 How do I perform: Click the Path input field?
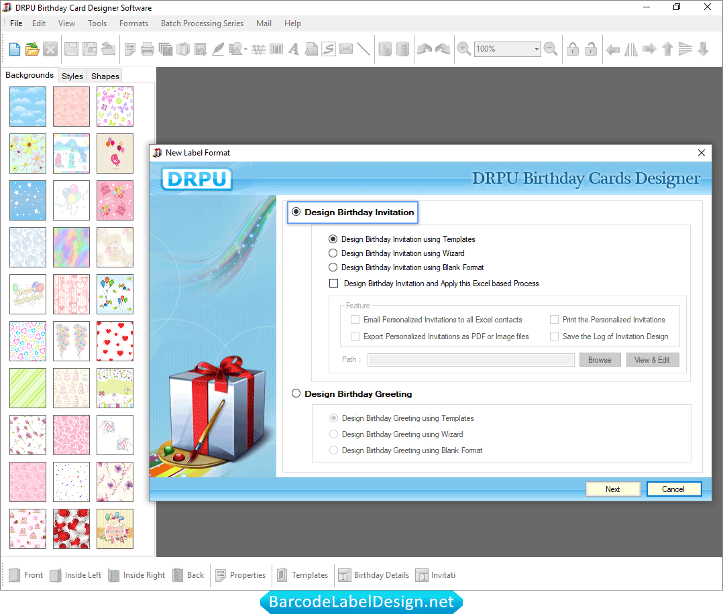click(x=471, y=360)
